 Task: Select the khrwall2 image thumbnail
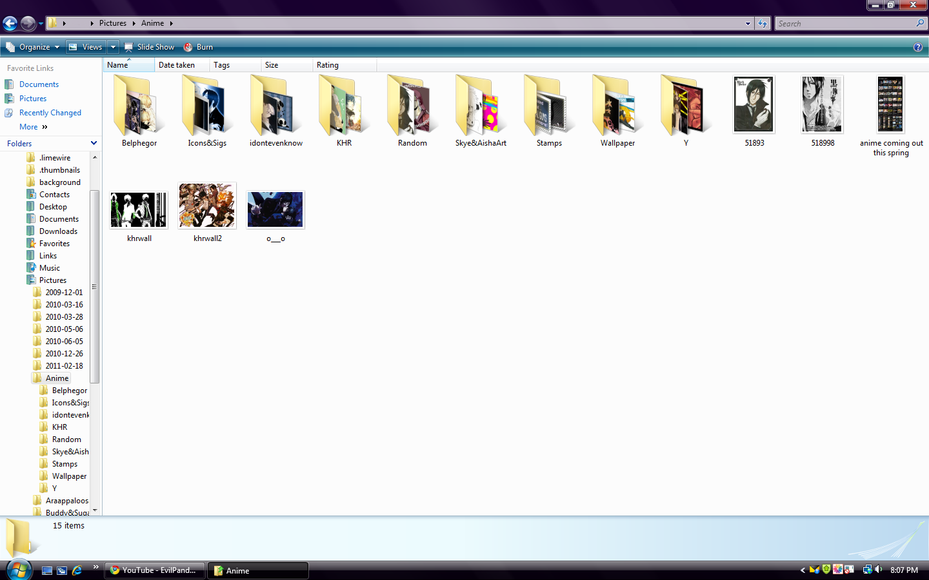pyautogui.click(x=207, y=206)
